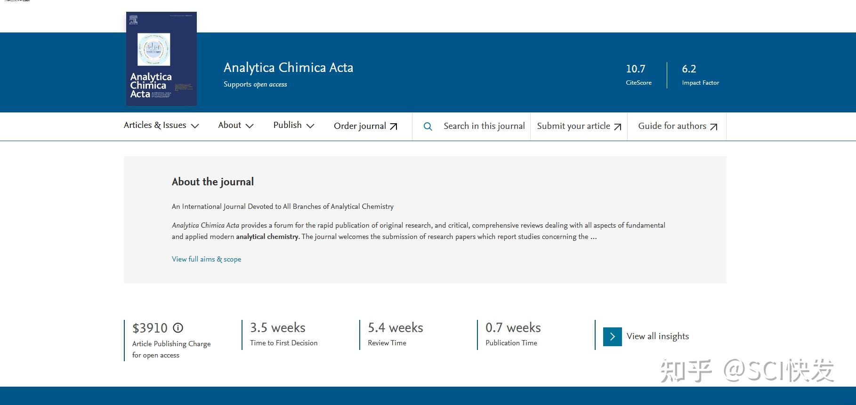The width and height of the screenshot is (856, 405).
Task: Click the external arrow icon next to Submit your article
Action: point(618,127)
